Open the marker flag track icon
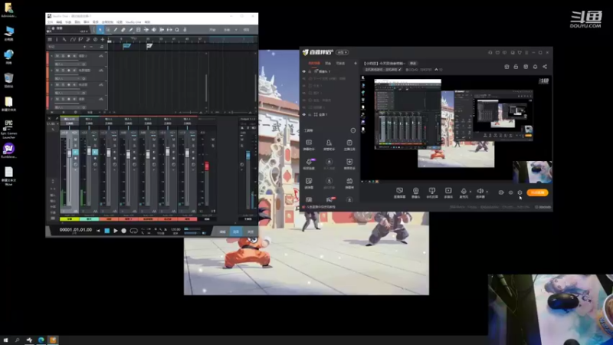Image resolution: width=613 pixels, height=345 pixels. click(x=80, y=40)
